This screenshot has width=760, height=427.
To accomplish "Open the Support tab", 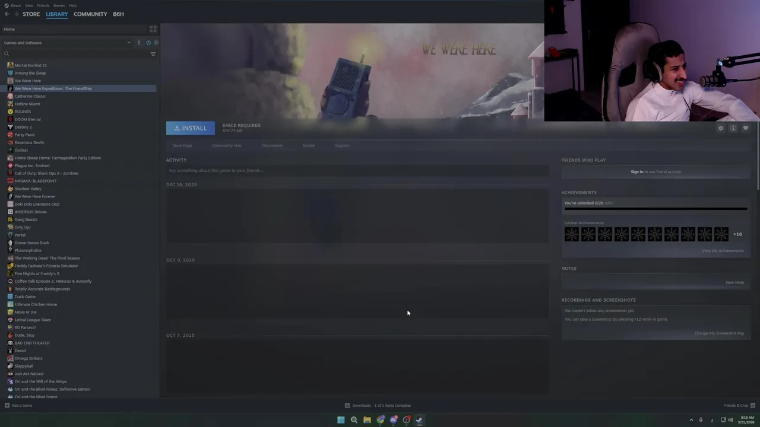I will pyautogui.click(x=342, y=145).
